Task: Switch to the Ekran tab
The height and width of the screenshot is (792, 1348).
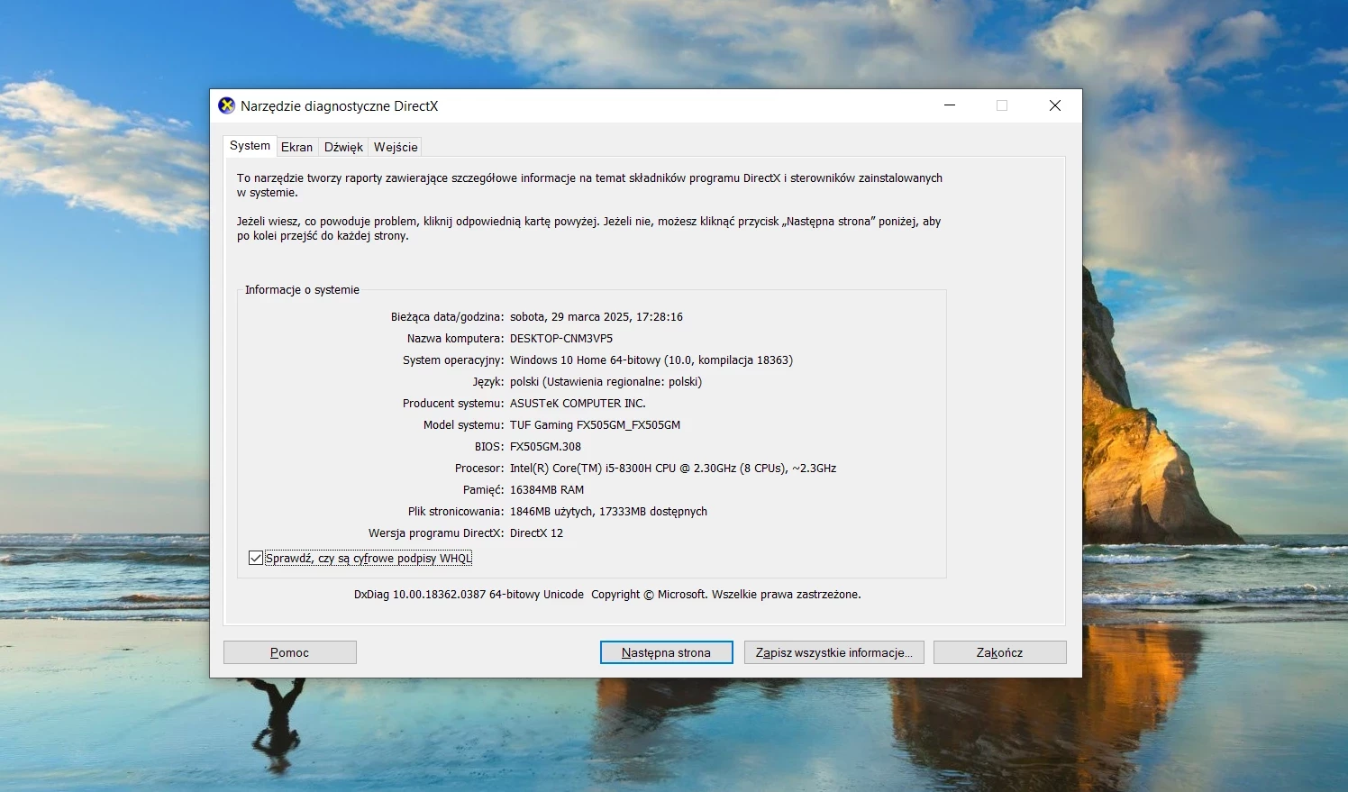Action: coord(296,147)
